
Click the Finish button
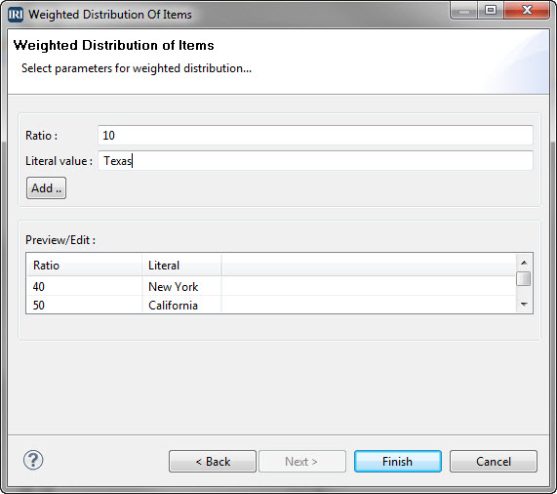(x=398, y=462)
